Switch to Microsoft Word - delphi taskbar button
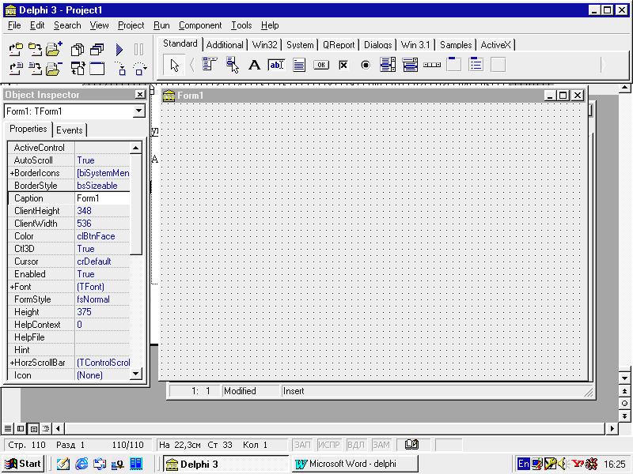This screenshot has width=633, height=474. (354, 464)
